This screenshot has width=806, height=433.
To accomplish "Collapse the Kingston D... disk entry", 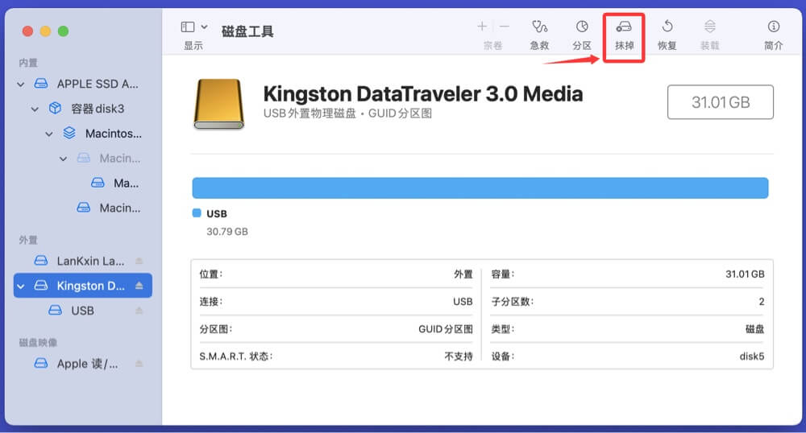I will (21, 286).
